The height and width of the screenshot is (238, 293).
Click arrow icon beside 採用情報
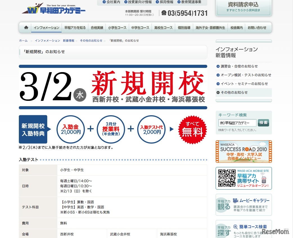coord(157,2)
